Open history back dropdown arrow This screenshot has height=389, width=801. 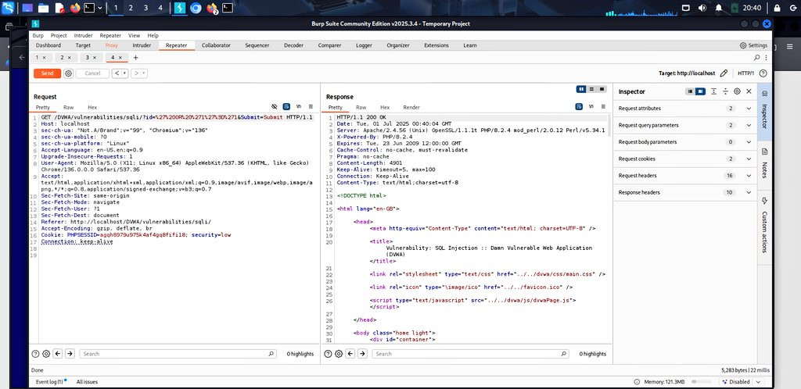(125, 73)
